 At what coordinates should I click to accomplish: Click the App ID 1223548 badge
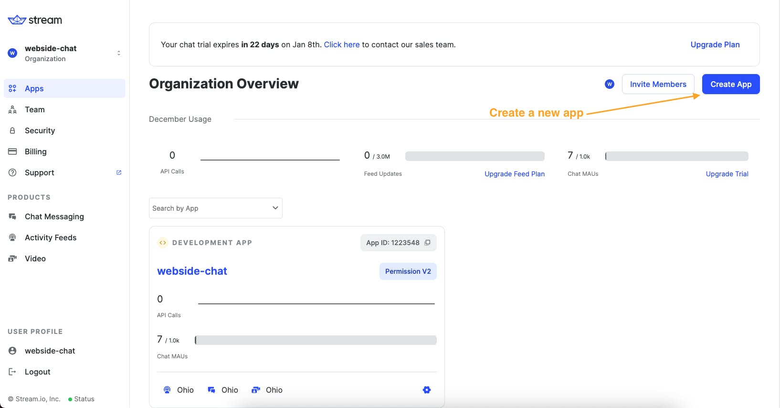[399, 243]
